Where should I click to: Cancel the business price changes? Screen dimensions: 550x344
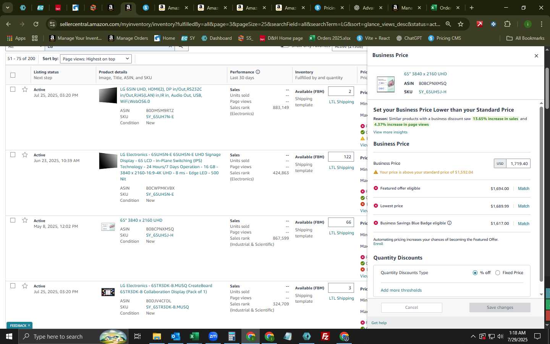(x=412, y=307)
